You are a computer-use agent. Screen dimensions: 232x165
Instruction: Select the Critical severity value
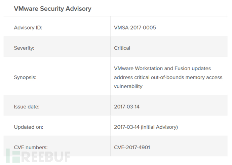pos(122,48)
